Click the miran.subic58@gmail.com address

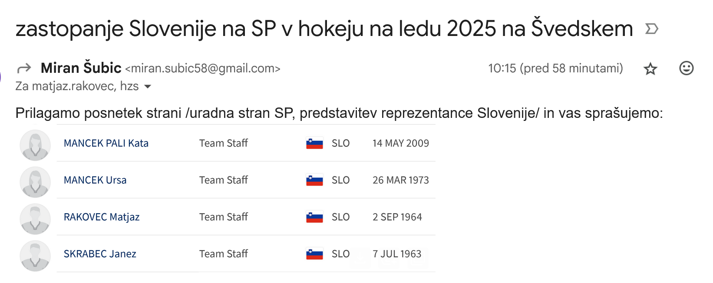pyautogui.click(x=203, y=68)
